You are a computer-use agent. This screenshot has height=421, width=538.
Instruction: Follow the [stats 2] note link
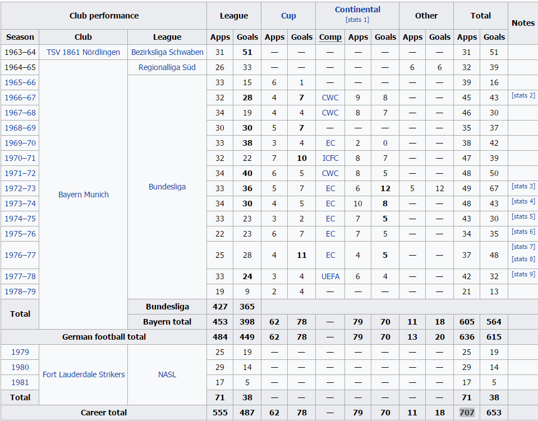(x=523, y=95)
